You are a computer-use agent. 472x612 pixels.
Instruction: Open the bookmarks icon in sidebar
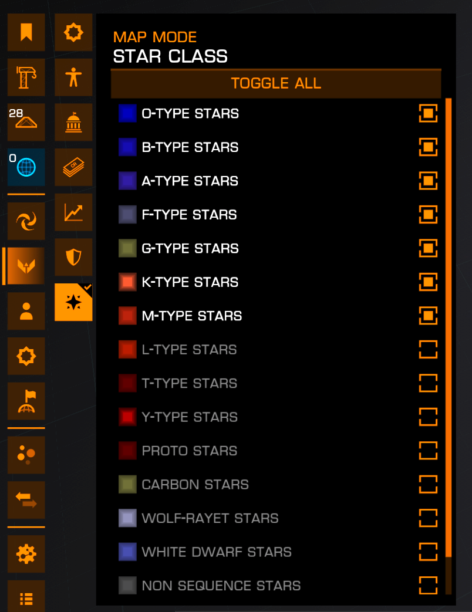(26, 32)
